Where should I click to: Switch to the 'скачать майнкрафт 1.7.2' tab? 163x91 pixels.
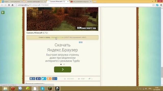tap(35, 2)
